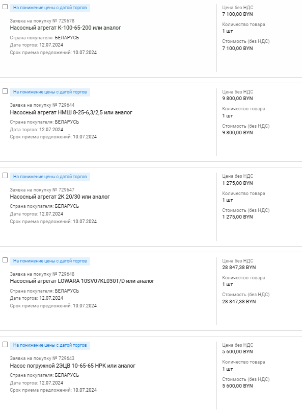302x410 pixels.
Task: Click price-reduction tag on request 729644
Action: point(50,92)
